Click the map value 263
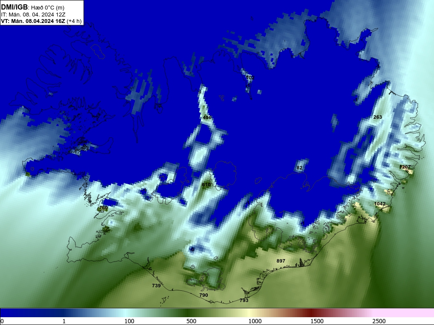The image size is (434, 325). point(378,117)
